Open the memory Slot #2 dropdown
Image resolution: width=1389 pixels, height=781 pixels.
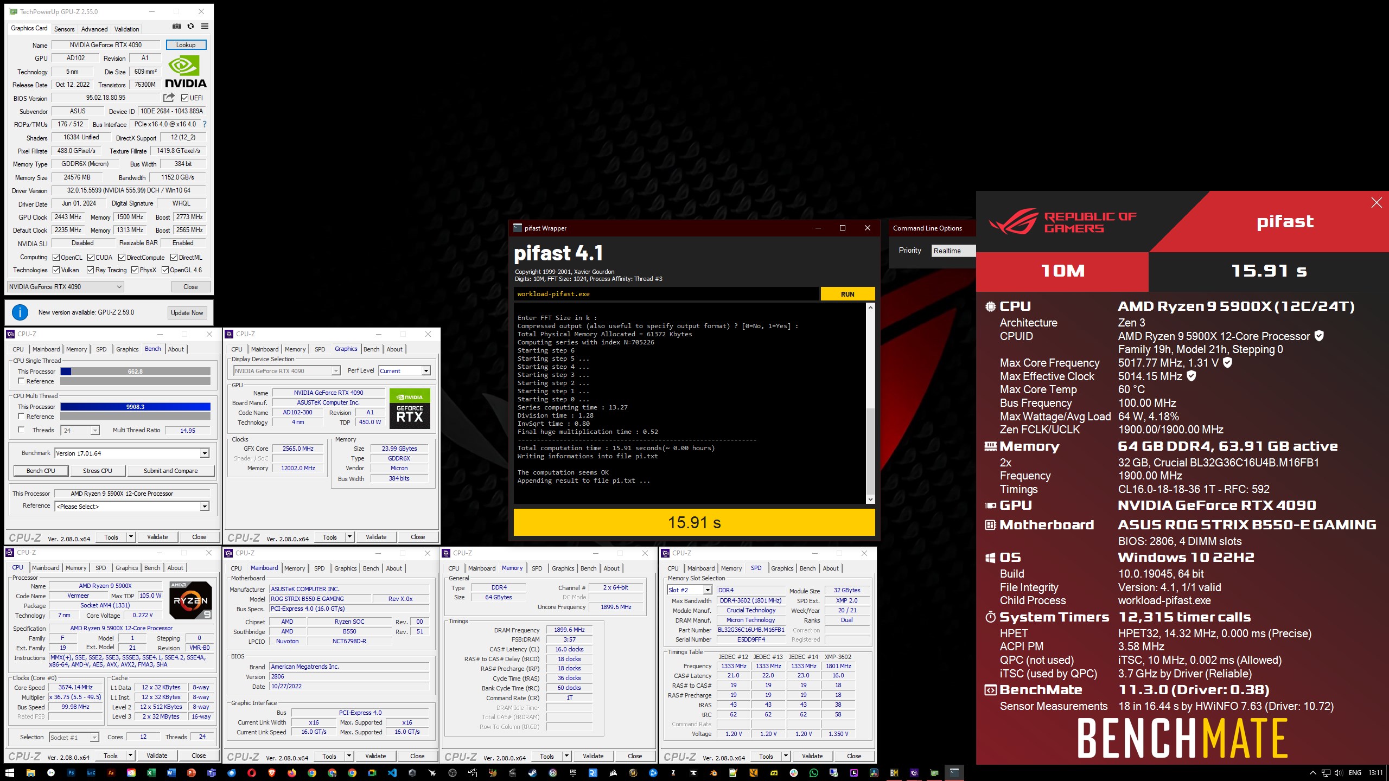click(x=689, y=590)
